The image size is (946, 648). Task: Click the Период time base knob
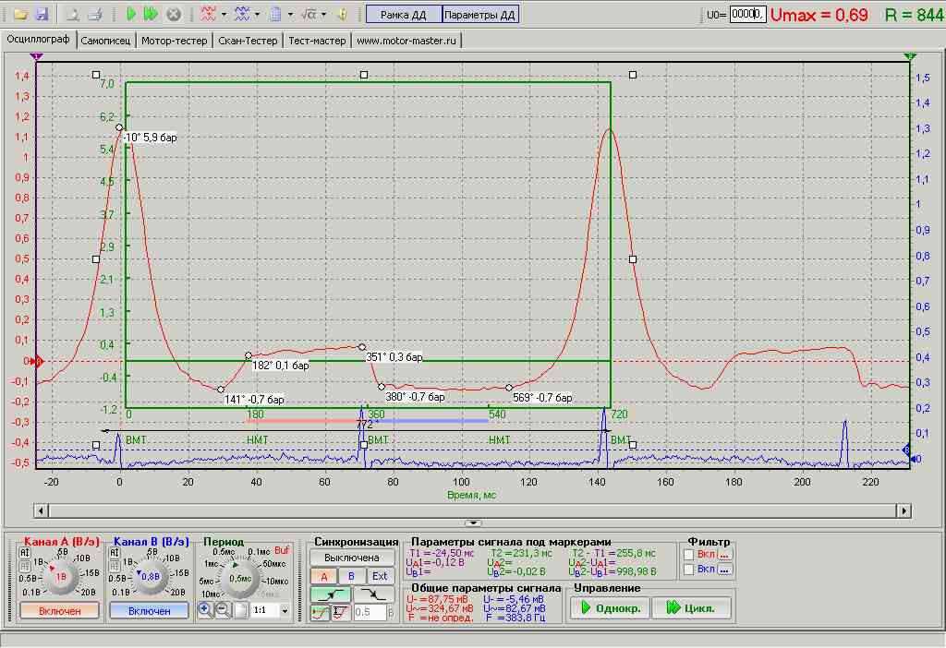click(x=241, y=577)
